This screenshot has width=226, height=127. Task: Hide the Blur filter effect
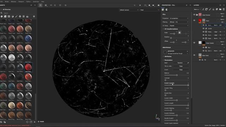pos(203,47)
